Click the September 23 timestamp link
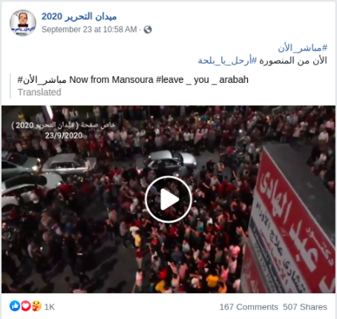 click(x=89, y=30)
